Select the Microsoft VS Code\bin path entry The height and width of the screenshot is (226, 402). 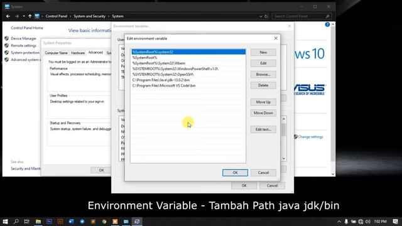tap(188, 85)
